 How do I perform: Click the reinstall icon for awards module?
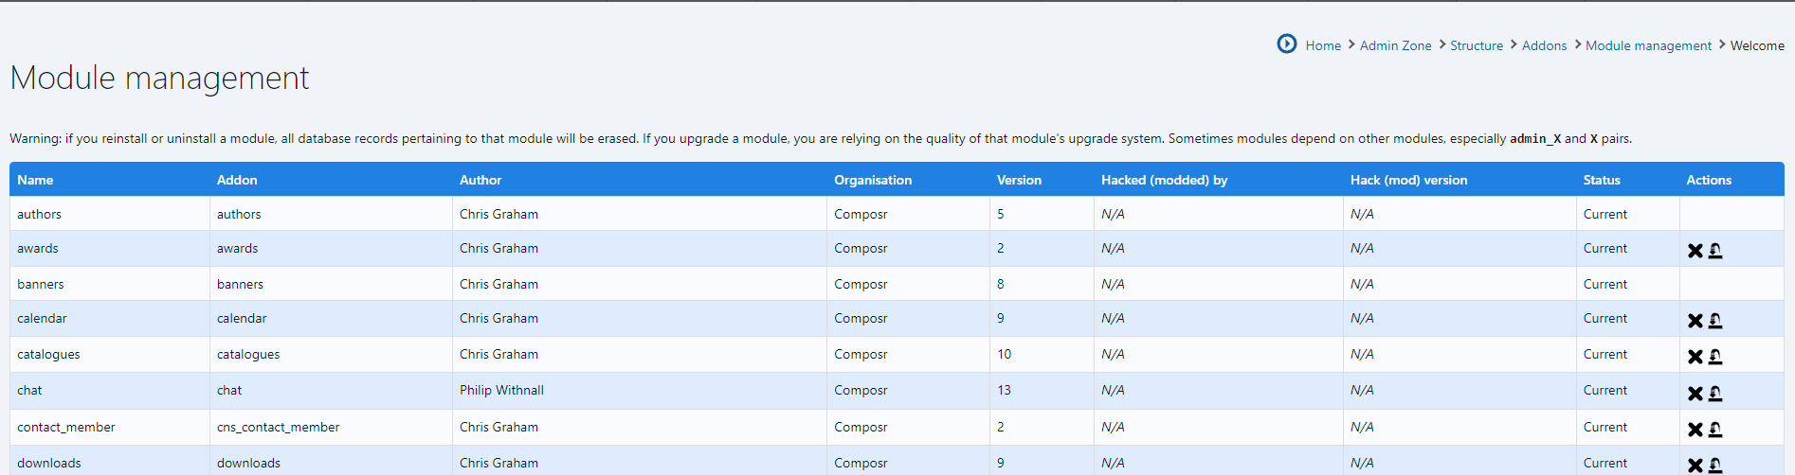point(1715,251)
